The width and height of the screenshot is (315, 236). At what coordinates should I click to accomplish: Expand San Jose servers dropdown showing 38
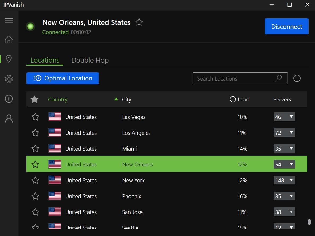tap(284, 212)
